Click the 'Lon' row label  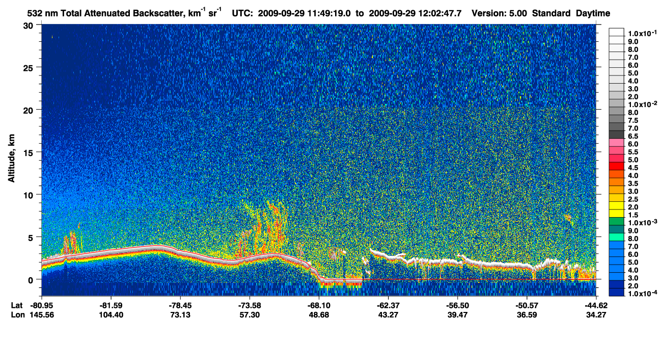click(17, 315)
